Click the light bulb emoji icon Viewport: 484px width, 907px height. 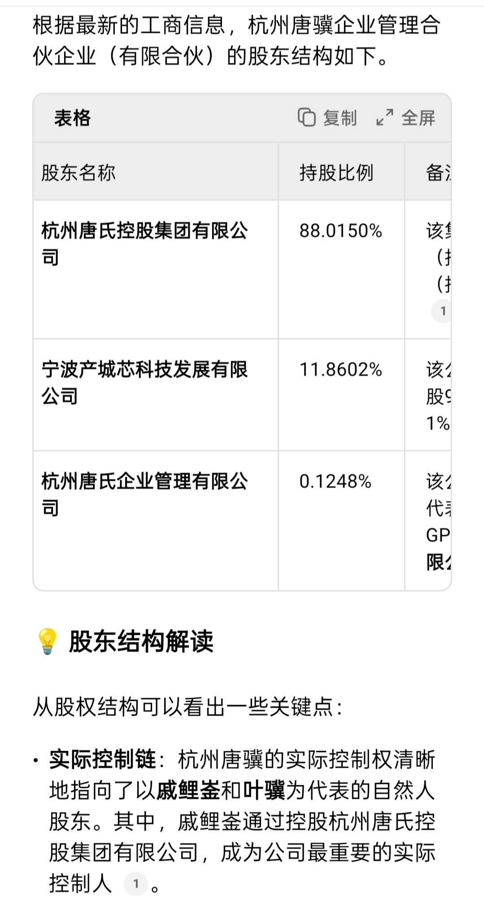click(47, 641)
